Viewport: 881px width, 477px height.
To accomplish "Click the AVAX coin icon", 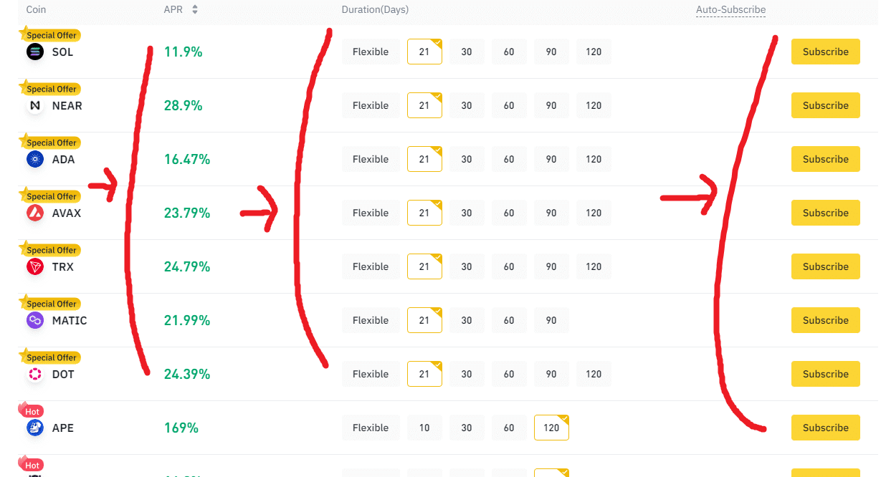I will (34, 213).
